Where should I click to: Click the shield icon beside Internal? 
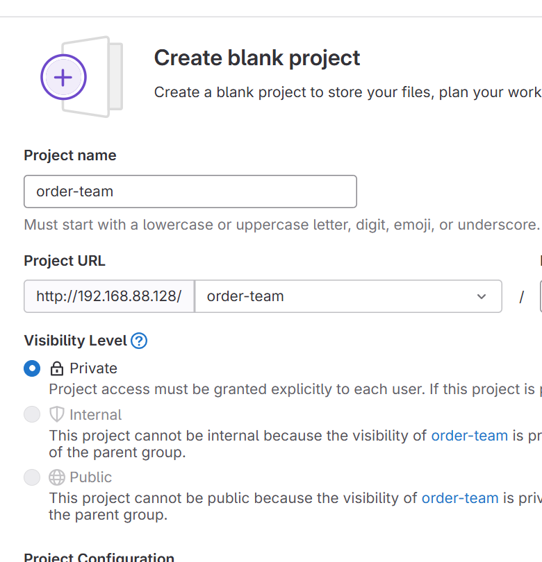coord(56,415)
